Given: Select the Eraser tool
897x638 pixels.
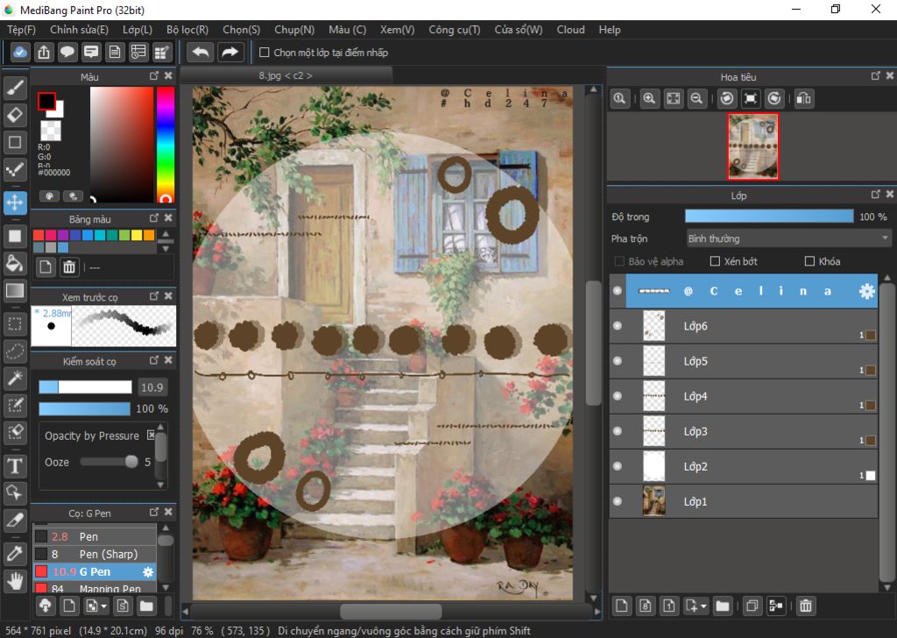Looking at the screenshot, I should tap(15, 115).
